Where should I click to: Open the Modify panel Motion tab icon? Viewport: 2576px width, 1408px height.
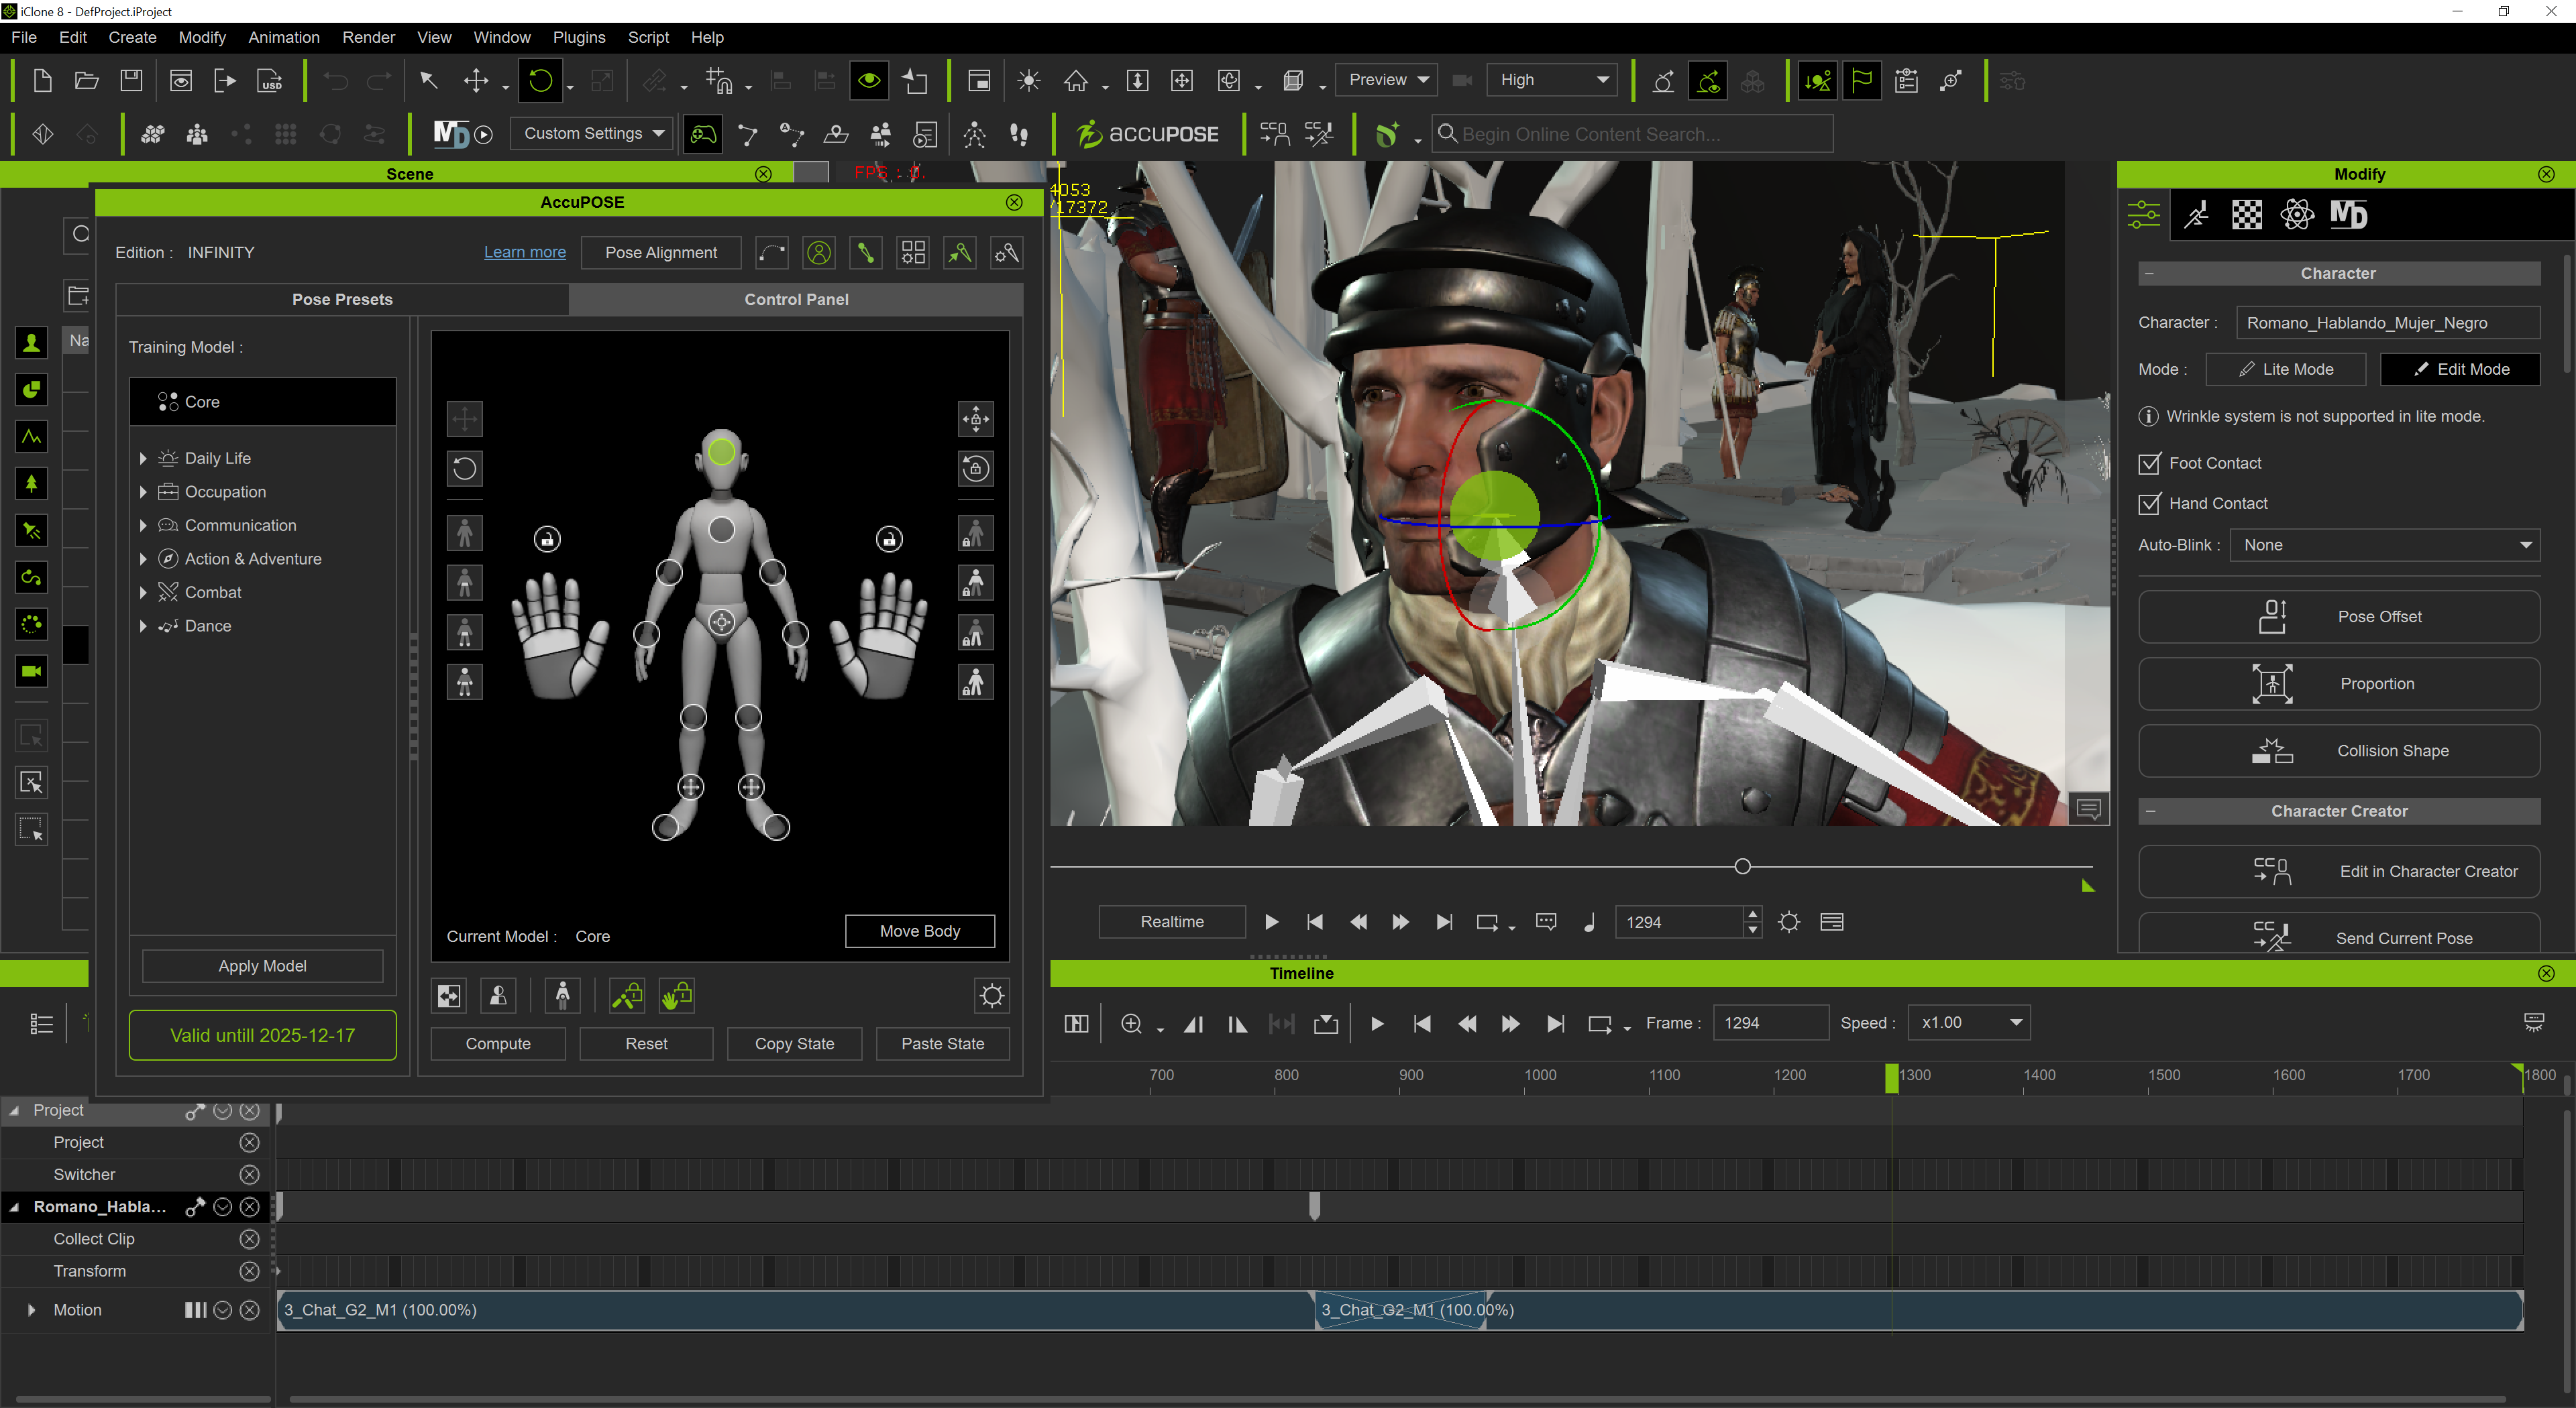pos(2196,215)
